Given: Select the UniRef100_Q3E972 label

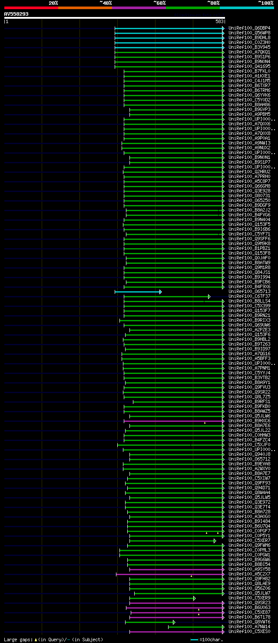Looking at the screenshot, I should click(249, 502).
